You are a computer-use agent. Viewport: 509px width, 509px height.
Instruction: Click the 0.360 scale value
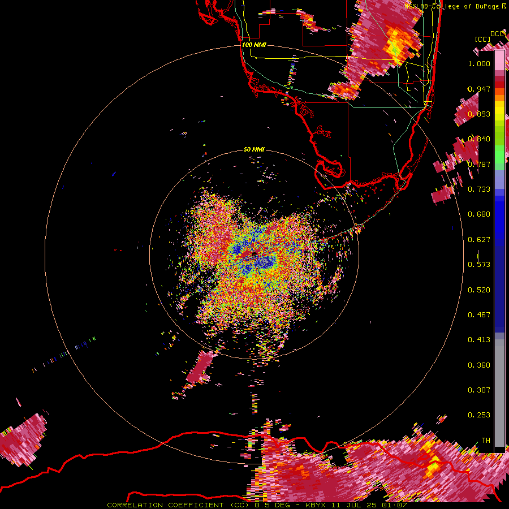point(479,365)
